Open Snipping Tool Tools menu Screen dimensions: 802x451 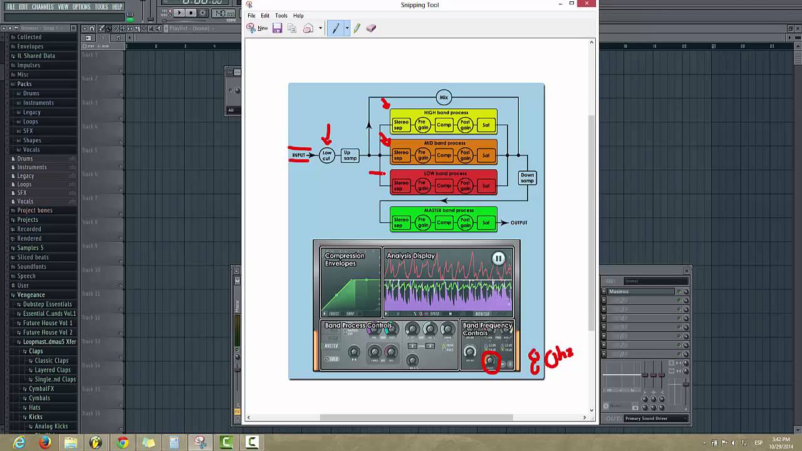pos(281,16)
